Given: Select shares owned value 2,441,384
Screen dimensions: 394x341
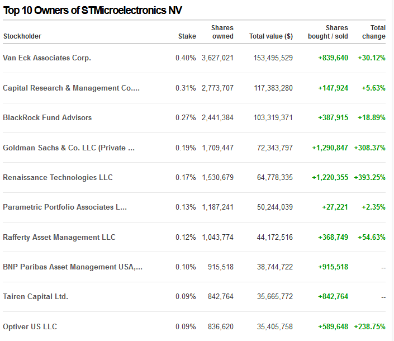Looking at the screenshot, I should pyautogui.click(x=217, y=117).
